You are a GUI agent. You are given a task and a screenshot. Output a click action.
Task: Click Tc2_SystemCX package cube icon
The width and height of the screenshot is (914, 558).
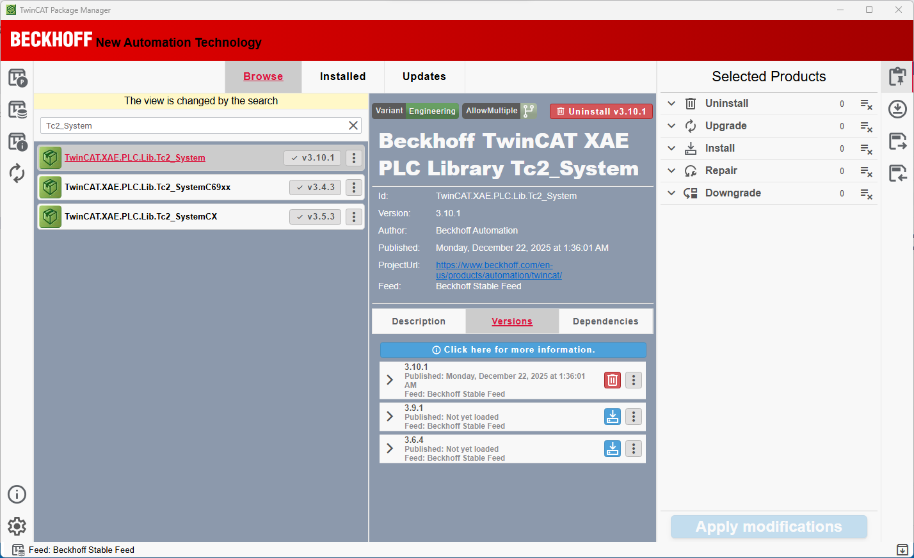click(x=51, y=216)
